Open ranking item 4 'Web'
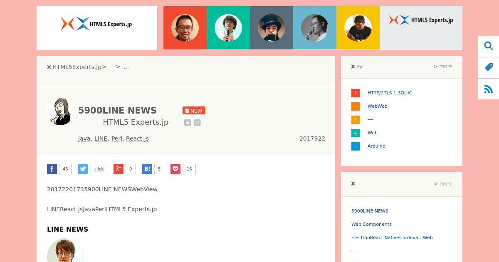This screenshot has height=262, width=499. click(x=372, y=133)
